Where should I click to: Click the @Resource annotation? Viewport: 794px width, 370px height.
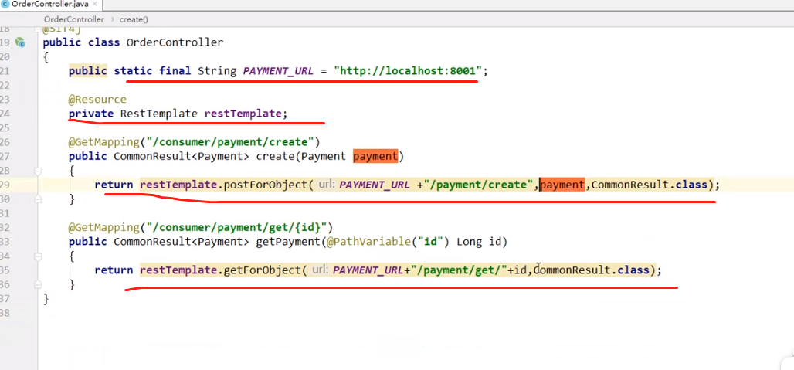[x=98, y=99]
